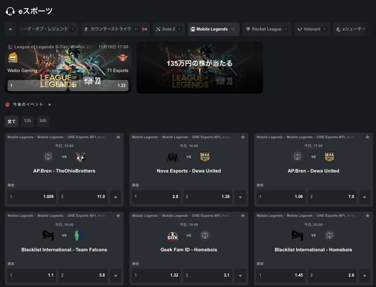Click Homebois logo in the 19:00 match
The image size is (376, 287).
(205, 235)
